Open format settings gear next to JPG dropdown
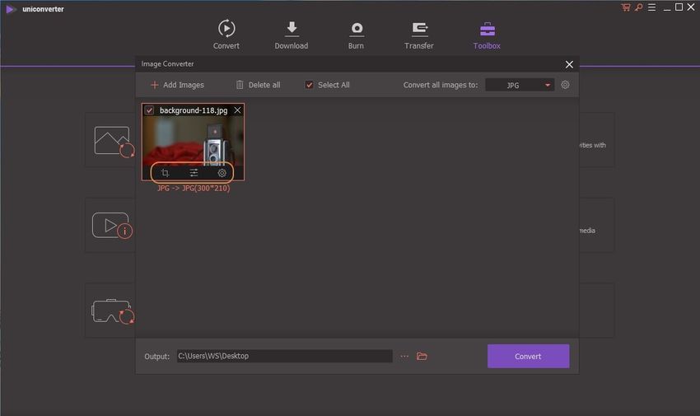 pos(565,85)
